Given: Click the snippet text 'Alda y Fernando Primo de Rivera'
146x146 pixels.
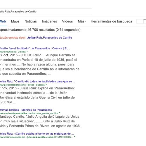Looking at the screenshot, I should (x=25, y=126).
